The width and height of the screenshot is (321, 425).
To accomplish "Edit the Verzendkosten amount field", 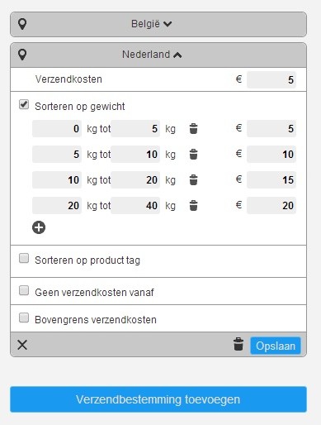I will pos(271,79).
